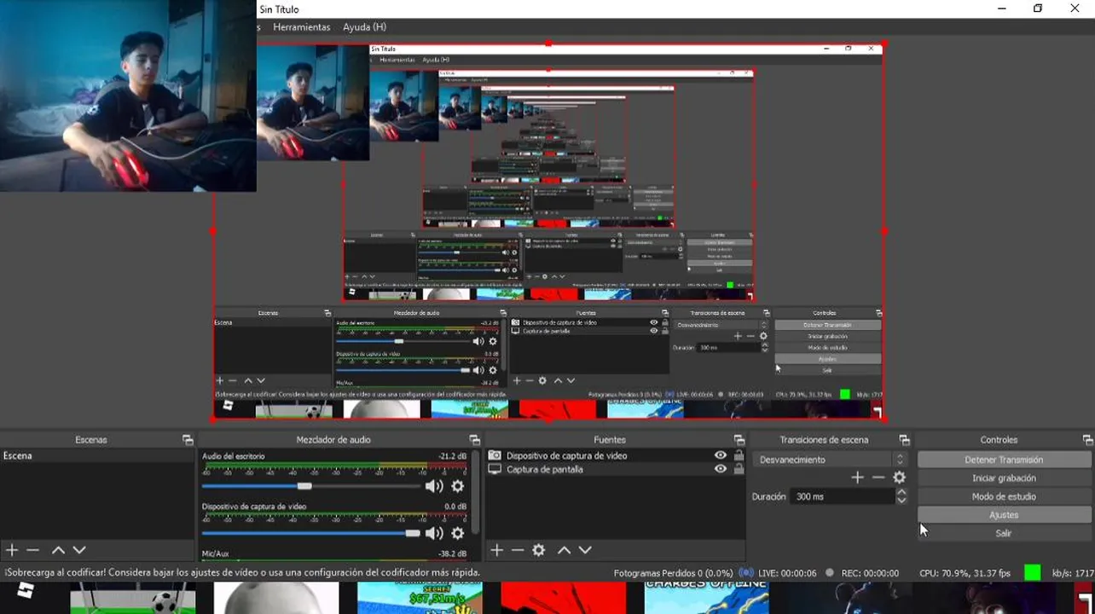
Task: Click the $67,51m/s game thumbnail
Action: tap(419, 598)
